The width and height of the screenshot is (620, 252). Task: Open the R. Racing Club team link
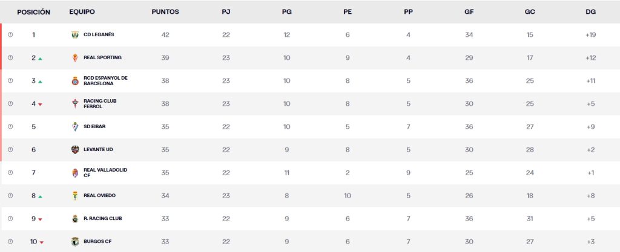[105, 219]
